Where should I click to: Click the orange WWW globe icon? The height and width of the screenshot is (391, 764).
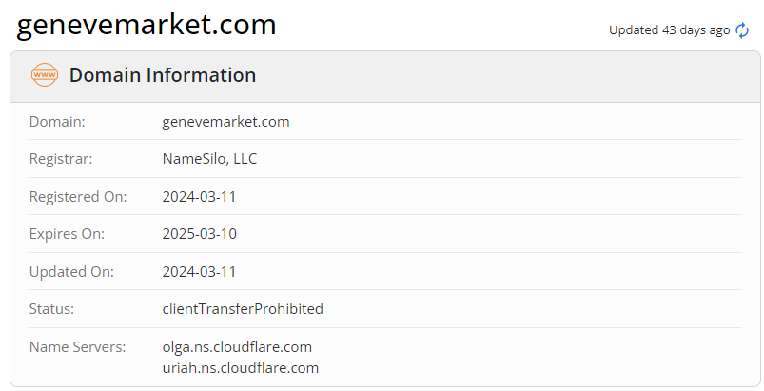click(45, 75)
